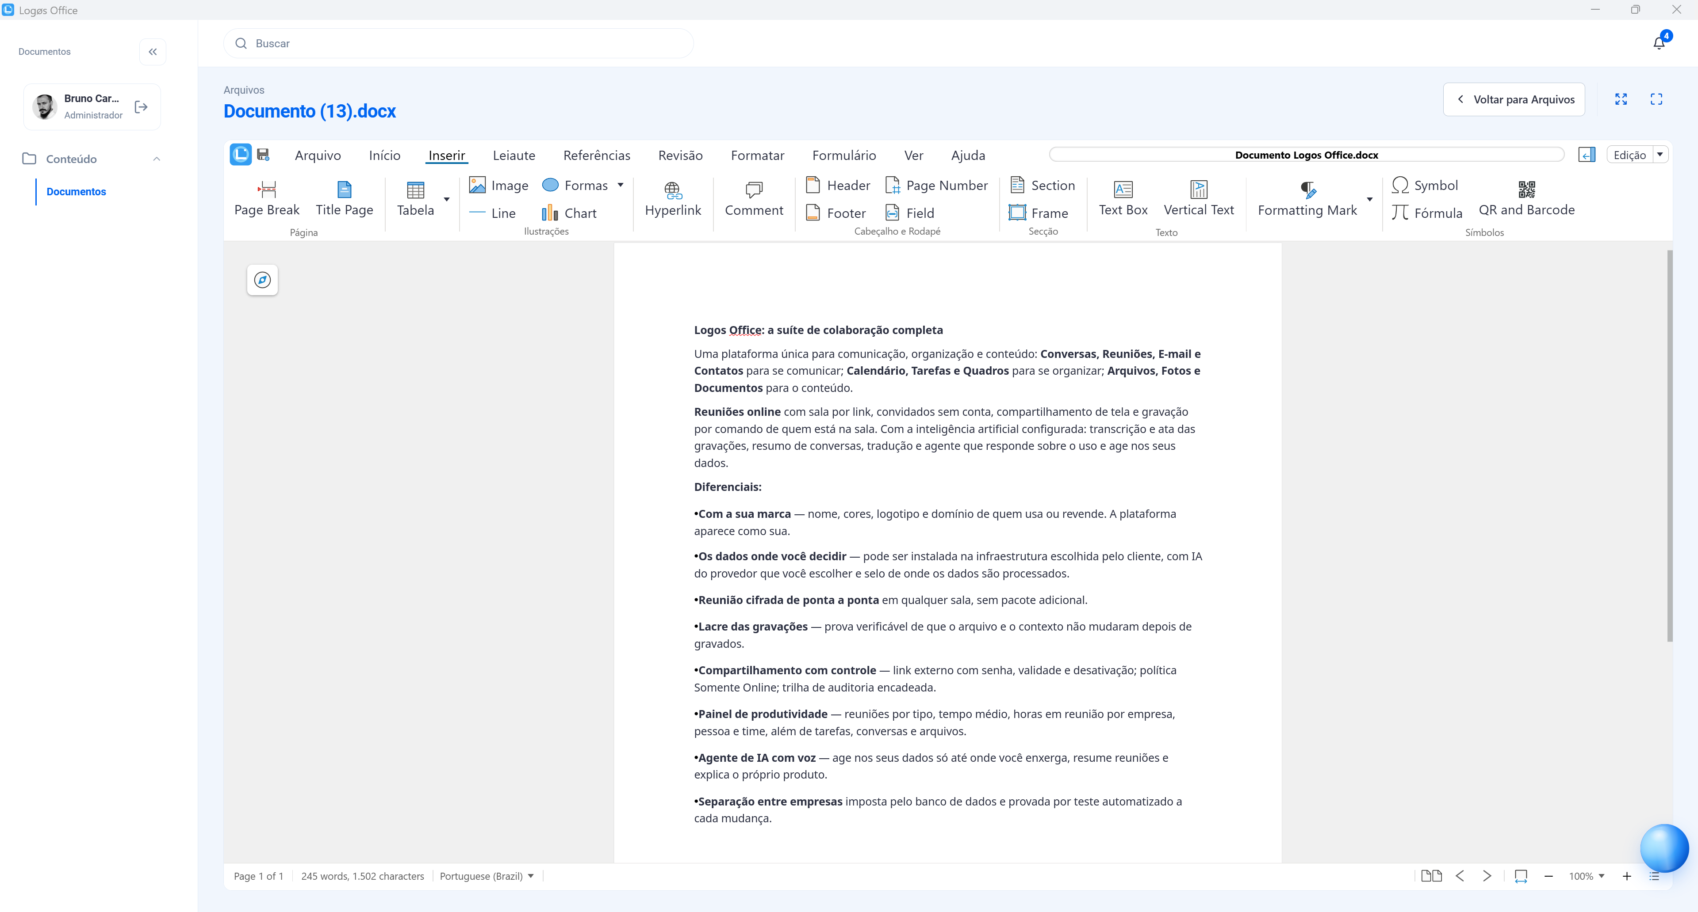The image size is (1698, 912).
Task: Insert a Section
Action: pos(1042,185)
